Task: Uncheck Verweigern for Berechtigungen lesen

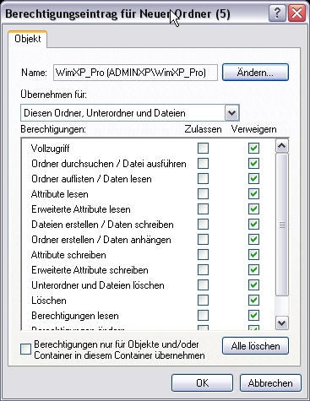Action: coord(253,315)
